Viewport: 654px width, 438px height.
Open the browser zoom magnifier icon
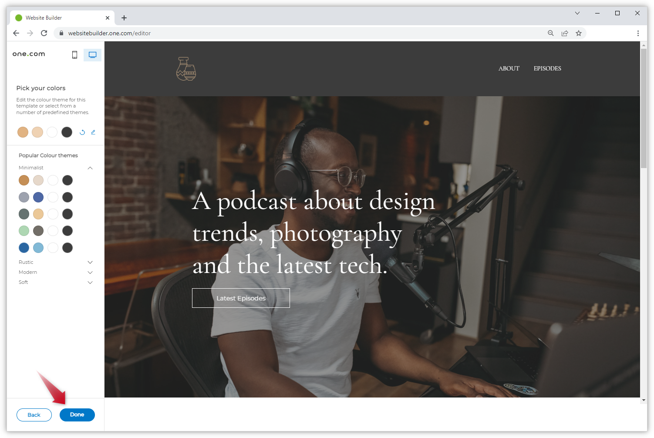click(x=551, y=33)
